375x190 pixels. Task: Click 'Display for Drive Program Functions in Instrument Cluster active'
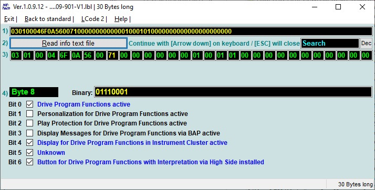click(x=132, y=143)
